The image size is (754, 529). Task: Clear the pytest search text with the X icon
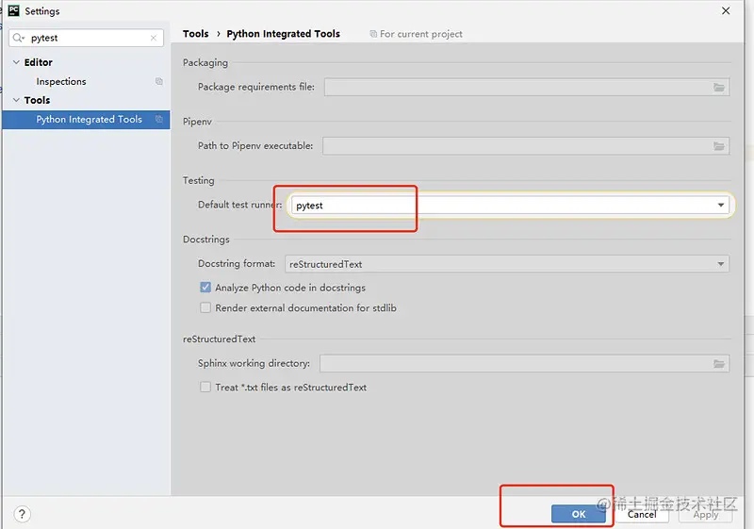click(154, 38)
